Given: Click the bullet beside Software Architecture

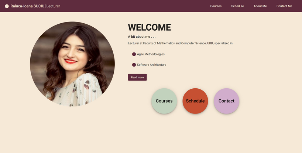Looking at the screenshot, I should [x=134, y=65].
